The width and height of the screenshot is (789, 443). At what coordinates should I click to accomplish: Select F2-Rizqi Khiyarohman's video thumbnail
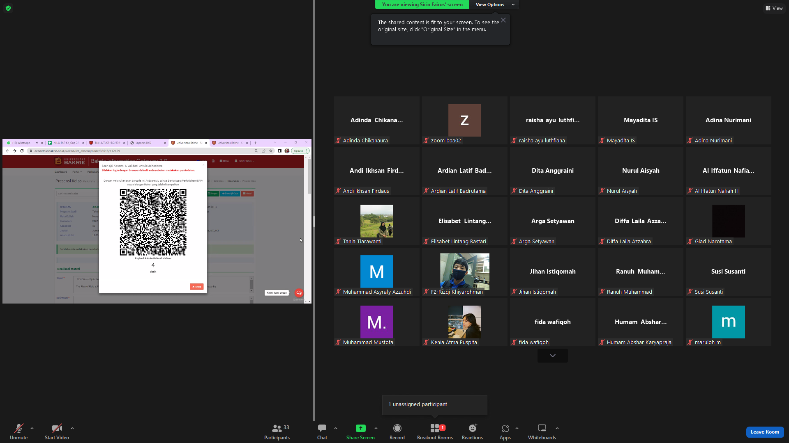[x=465, y=272]
